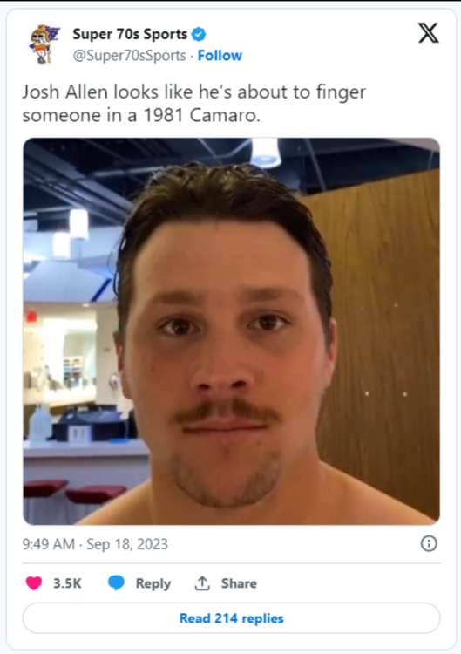This screenshot has width=461, height=654.
Task: Click the Share text label
Action: point(239,583)
